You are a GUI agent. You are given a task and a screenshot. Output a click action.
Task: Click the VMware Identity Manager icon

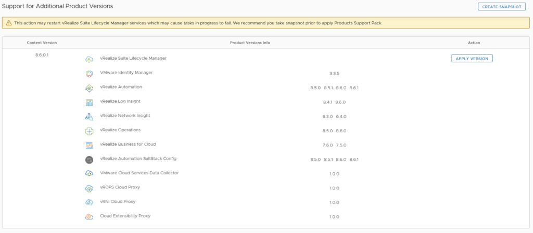pyautogui.click(x=89, y=73)
